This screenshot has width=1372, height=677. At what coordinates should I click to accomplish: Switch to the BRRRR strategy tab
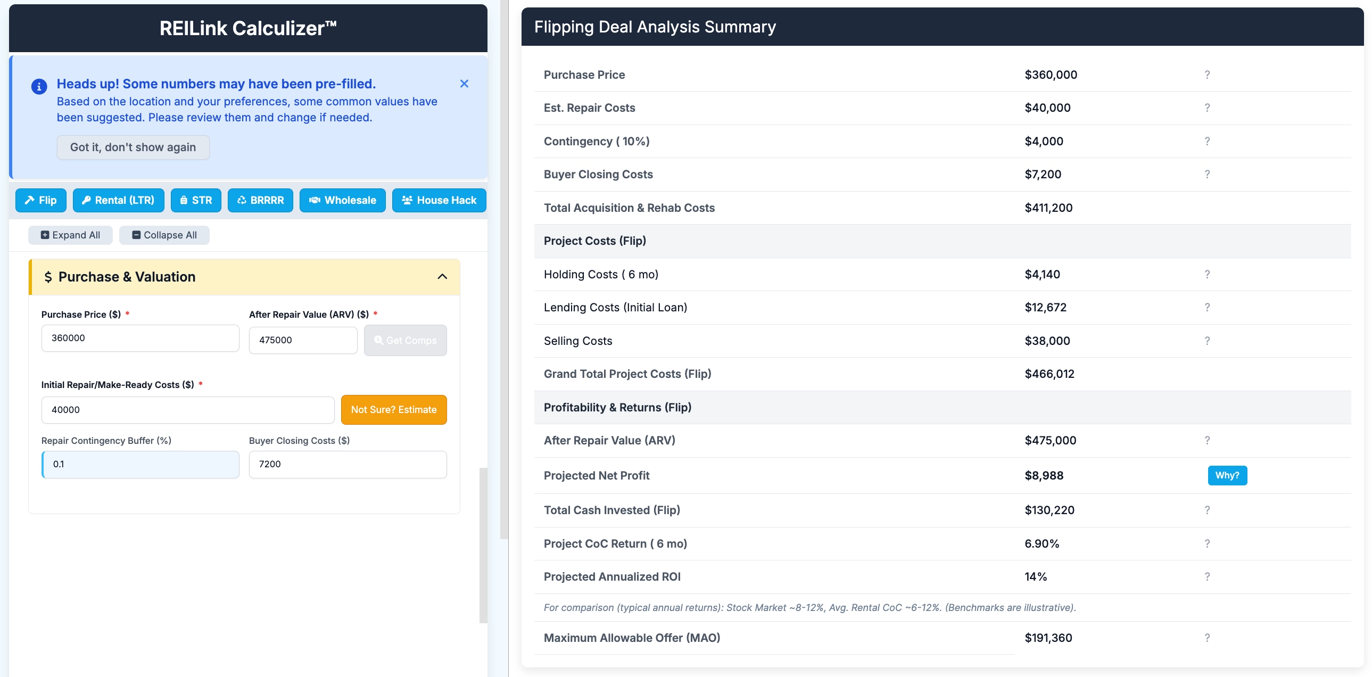(260, 200)
